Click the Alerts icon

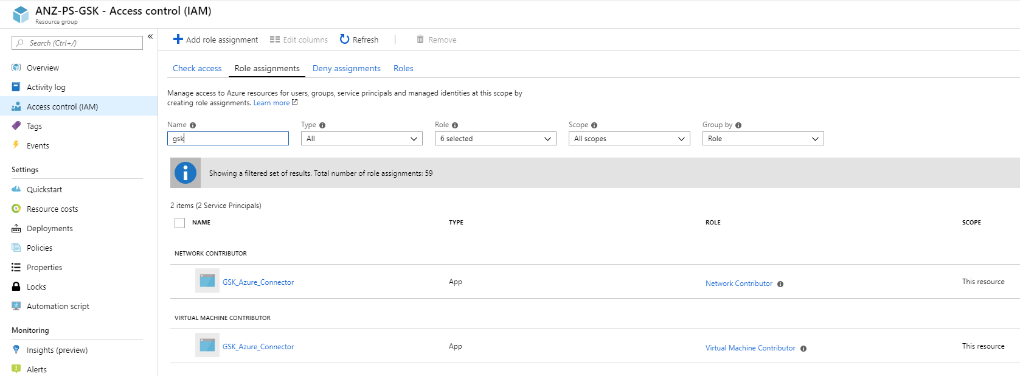(x=16, y=369)
